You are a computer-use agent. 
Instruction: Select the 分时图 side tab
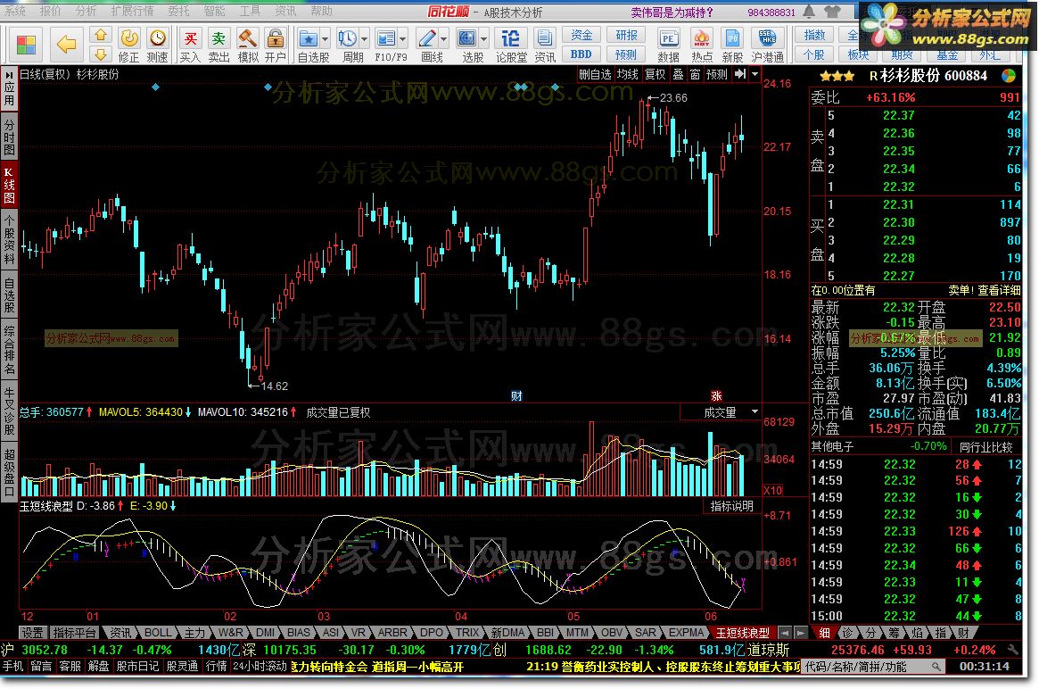click(9, 137)
